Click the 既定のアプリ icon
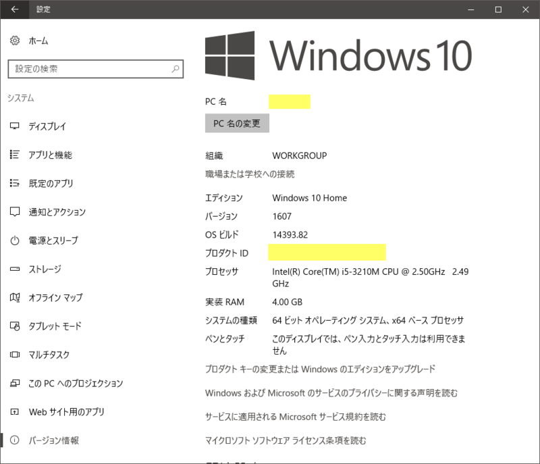 pos(14,183)
